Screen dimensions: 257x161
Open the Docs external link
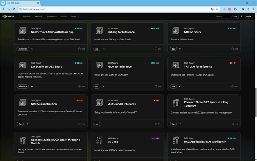click(x=75, y=17)
